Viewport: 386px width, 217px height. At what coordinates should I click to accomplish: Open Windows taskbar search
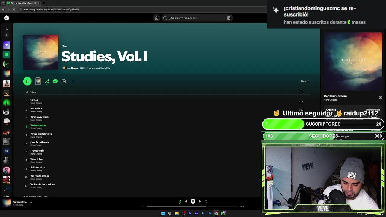pos(170,213)
